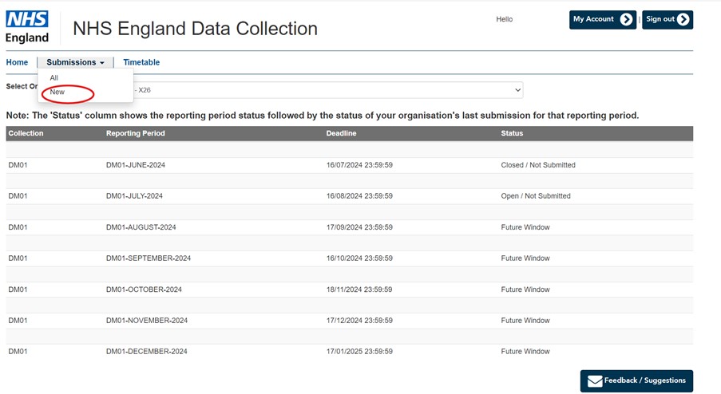
Task: Sign out of the data collection site
Action: 668,20
